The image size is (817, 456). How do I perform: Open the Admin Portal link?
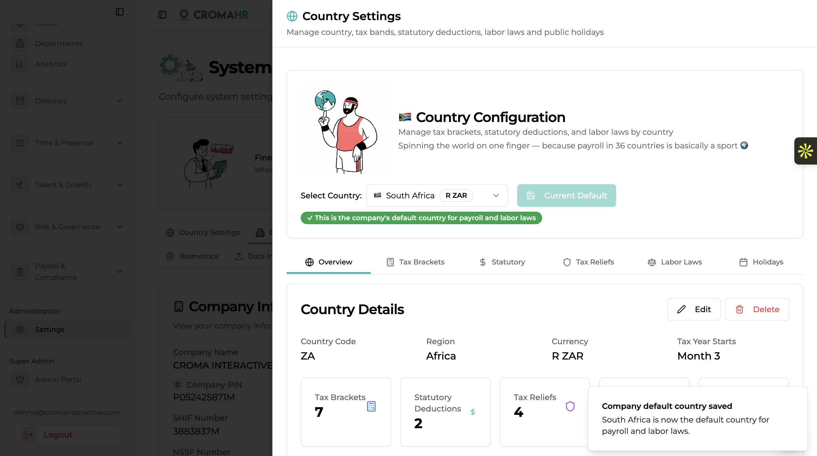[58, 379]
